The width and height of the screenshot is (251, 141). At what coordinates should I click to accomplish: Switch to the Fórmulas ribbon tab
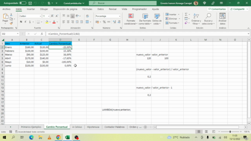click(87, 9)
